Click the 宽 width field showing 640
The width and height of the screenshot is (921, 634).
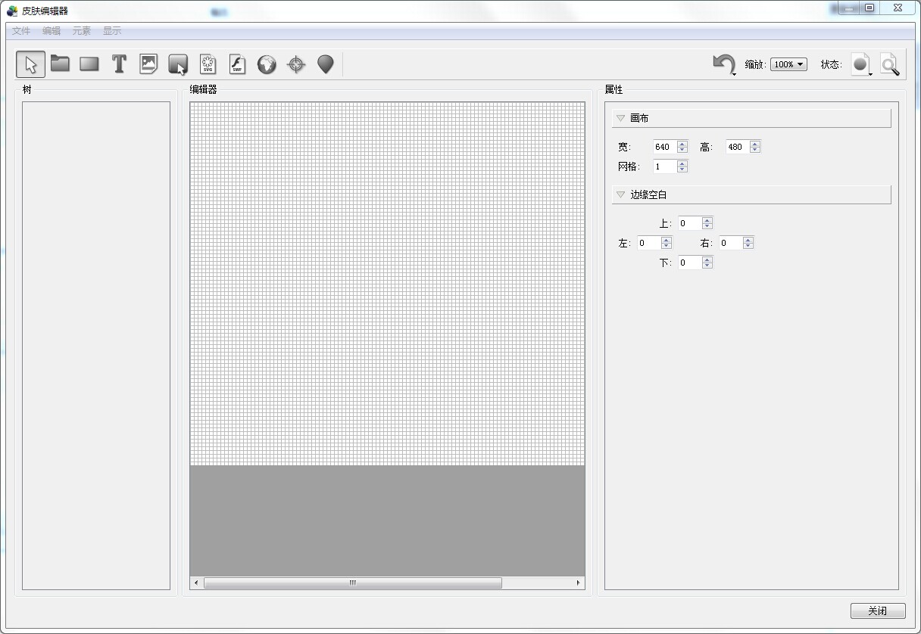pyautogui.click(x=664, y=147)
